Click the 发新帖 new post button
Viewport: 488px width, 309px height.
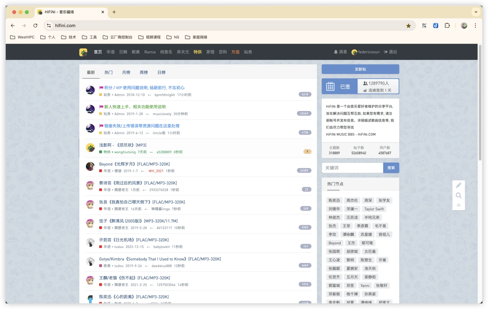(x=360, y=69)
